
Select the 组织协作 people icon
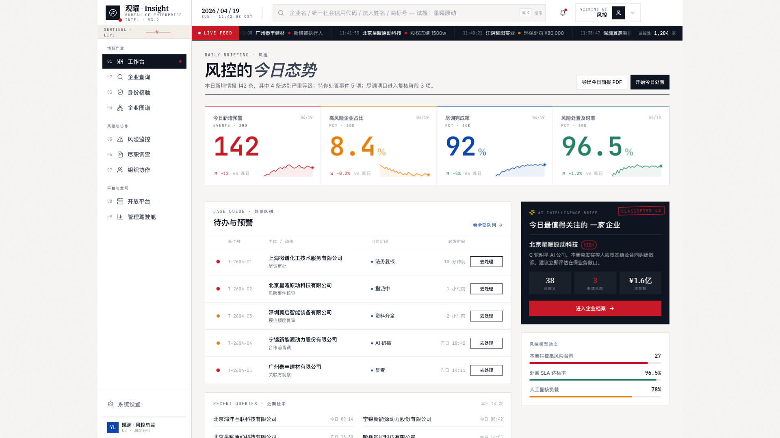pos(120,170)
